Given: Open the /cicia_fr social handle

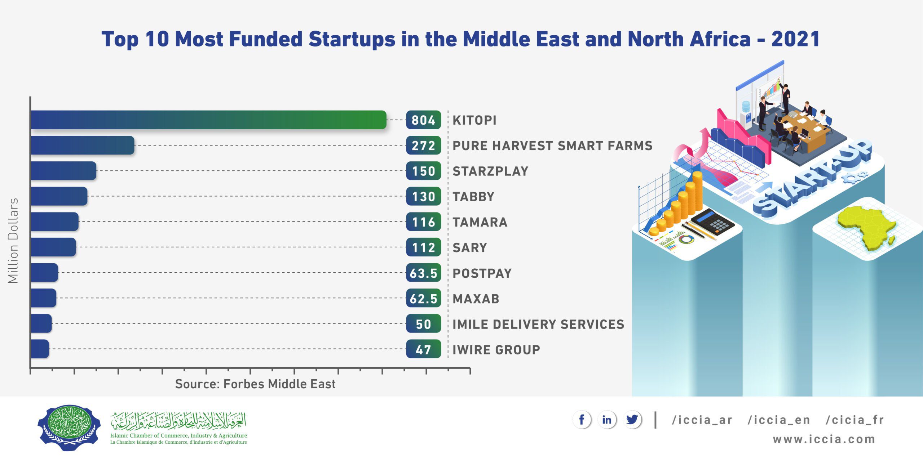Looking at the screenshot, I should [x=854, y=420].
